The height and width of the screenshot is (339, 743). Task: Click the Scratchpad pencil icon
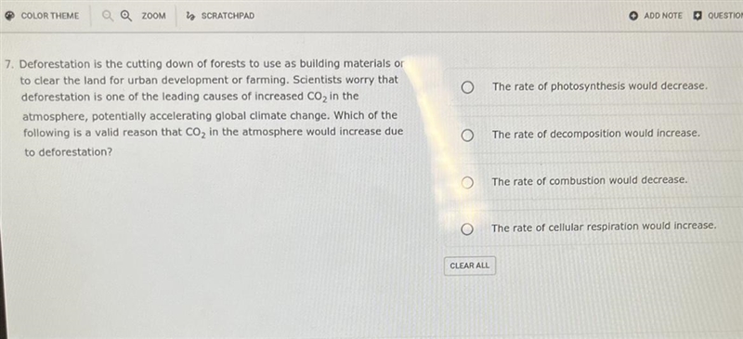[190, 16]
